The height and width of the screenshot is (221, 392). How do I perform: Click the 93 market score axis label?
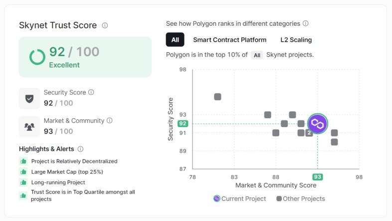(x=318, y=177)
